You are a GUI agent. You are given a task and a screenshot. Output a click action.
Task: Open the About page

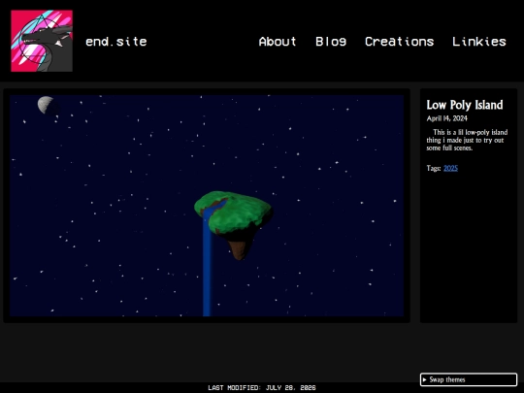[278, 42]
